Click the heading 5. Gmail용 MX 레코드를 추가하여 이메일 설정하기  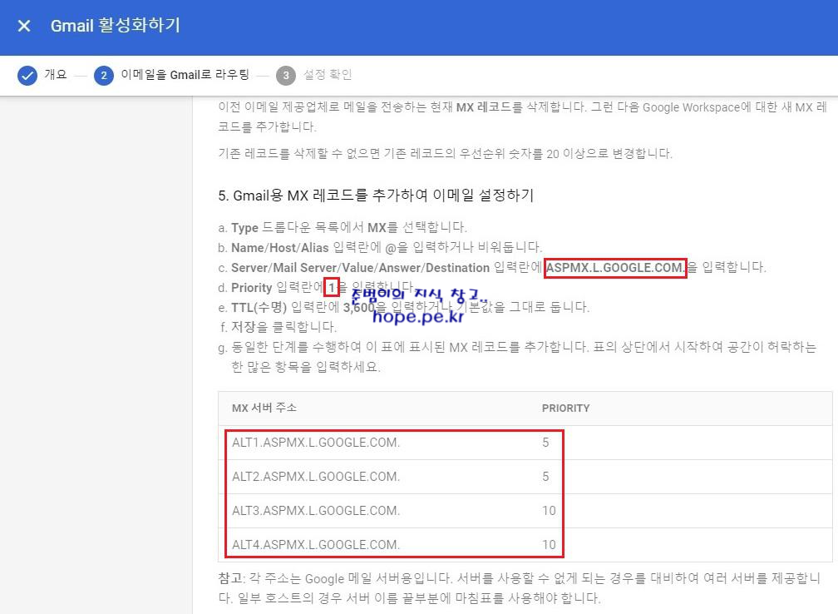(x=376, y=196)
